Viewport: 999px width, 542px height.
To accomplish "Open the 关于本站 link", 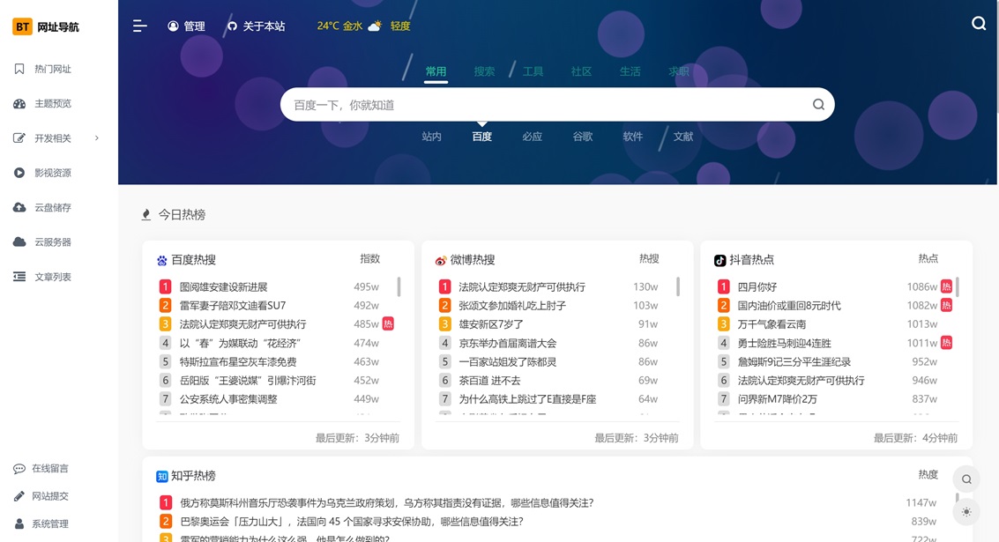I will pyautogui.click(x=264, y=26).
